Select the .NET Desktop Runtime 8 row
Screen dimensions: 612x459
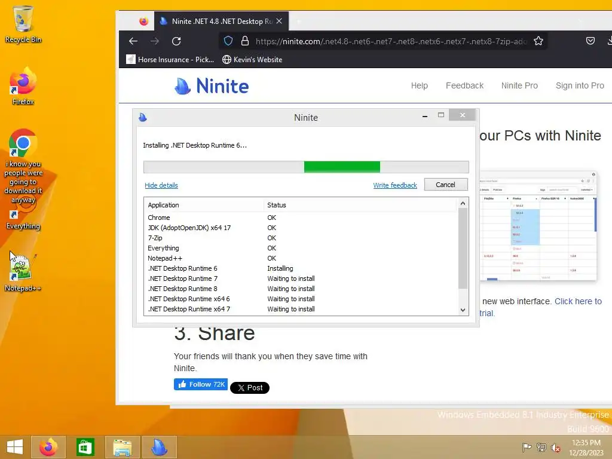point(301,289)
